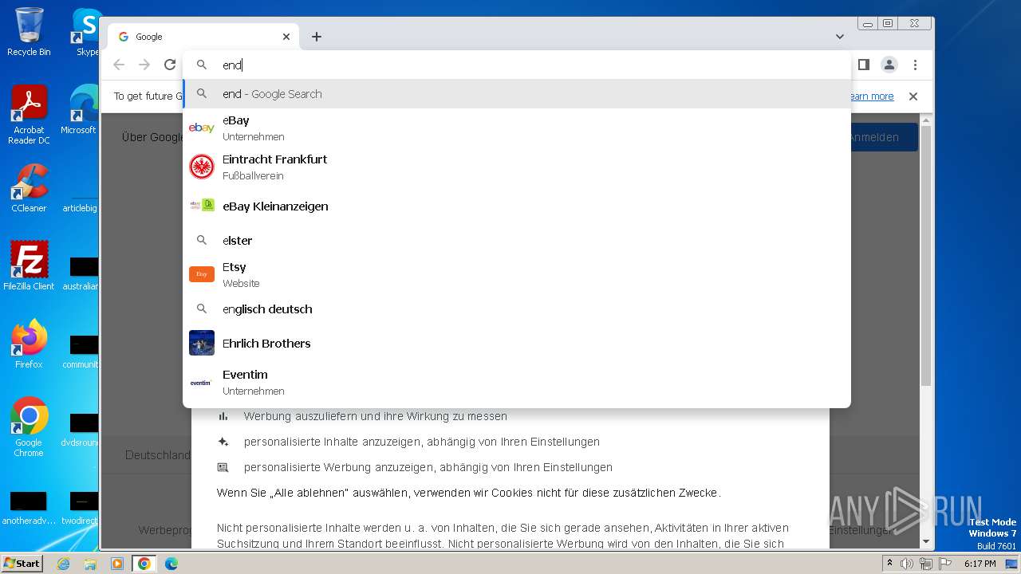Choose the eBay Unternehmen suggestion
Image resolution: width=1021 pixels, height=574 pixels.
[517, 128]
